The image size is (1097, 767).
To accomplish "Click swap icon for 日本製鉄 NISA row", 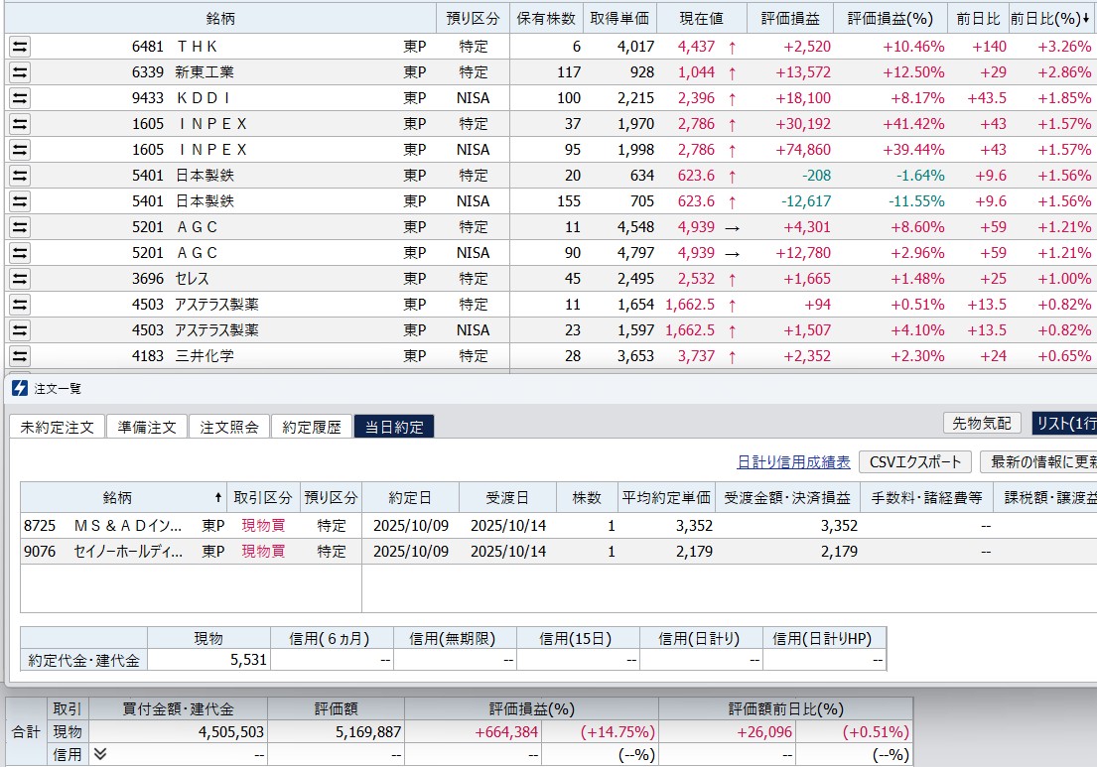I will coord(20,202).
